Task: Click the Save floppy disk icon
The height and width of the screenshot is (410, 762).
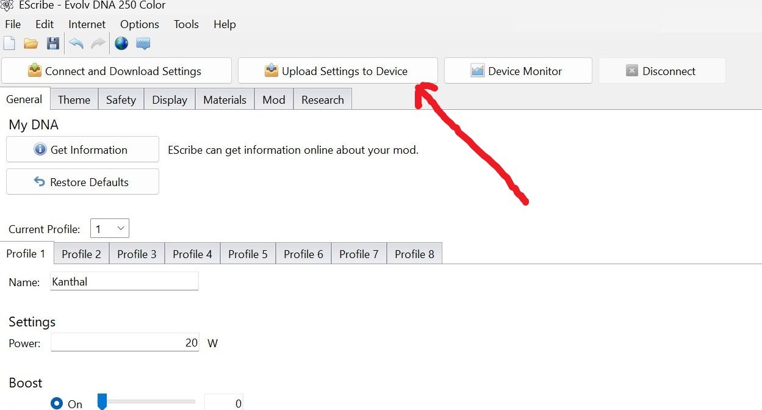Action: 53,43
